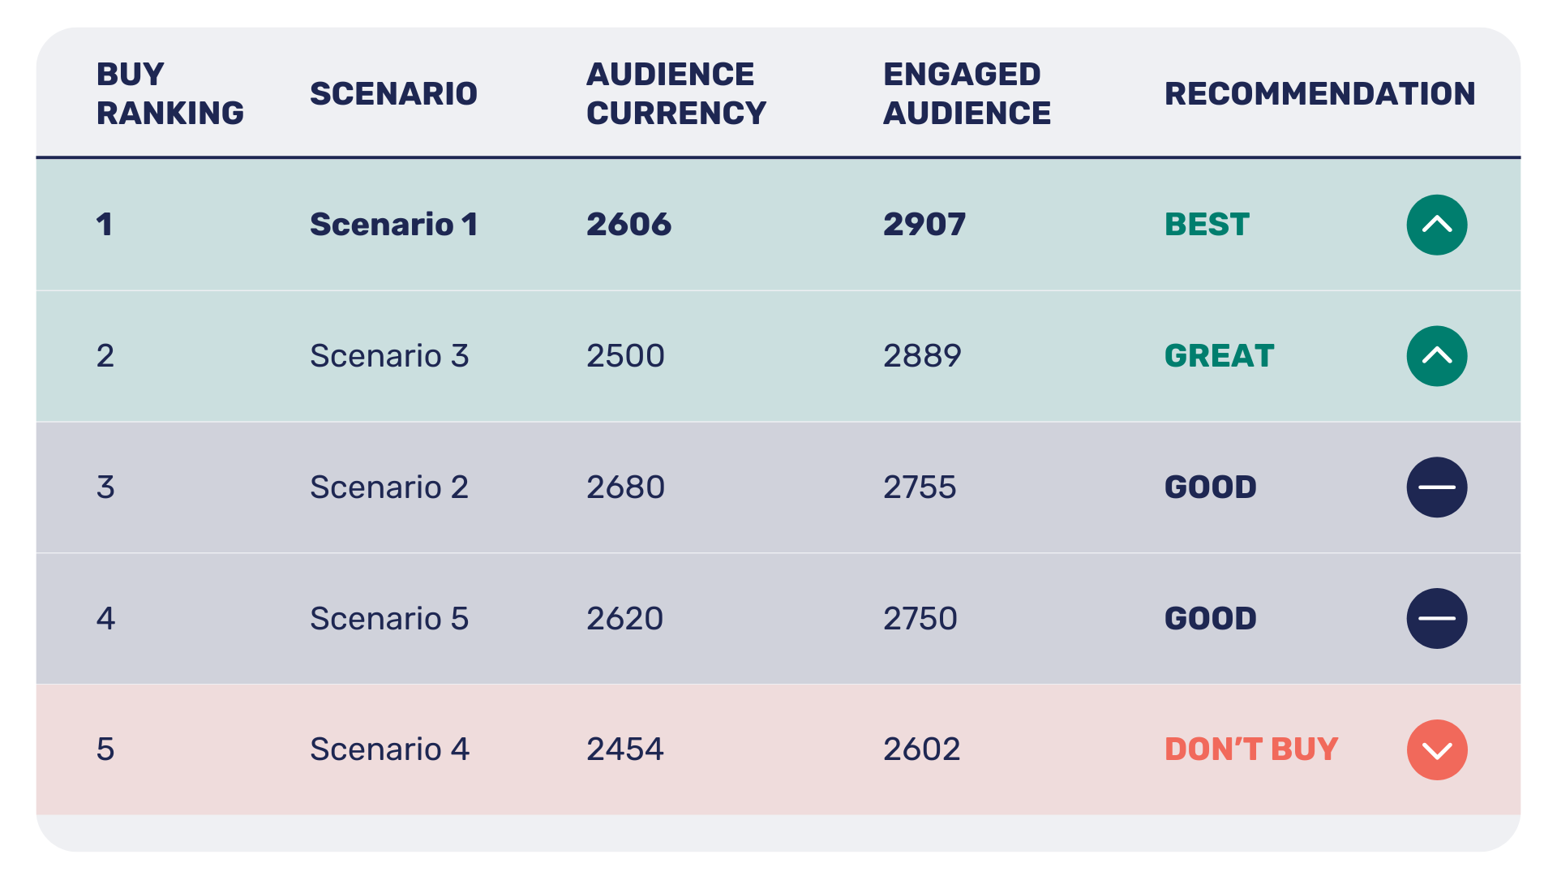Click the Scenario column header
Image resolution: width=1557 pixels, height=876 pixels.
[x=393, y=93]
